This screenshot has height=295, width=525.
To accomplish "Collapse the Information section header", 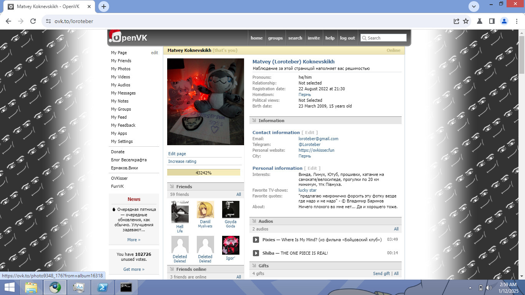I will (x=271, y=121).
